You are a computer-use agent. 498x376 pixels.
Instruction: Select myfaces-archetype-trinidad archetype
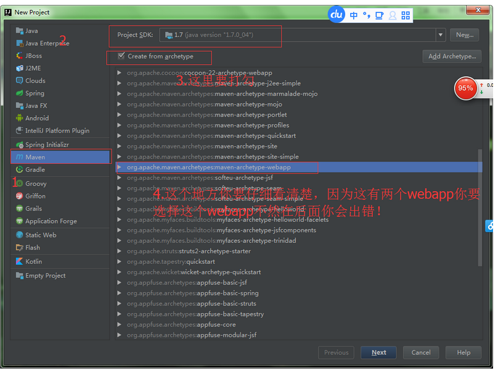point(298,240)
